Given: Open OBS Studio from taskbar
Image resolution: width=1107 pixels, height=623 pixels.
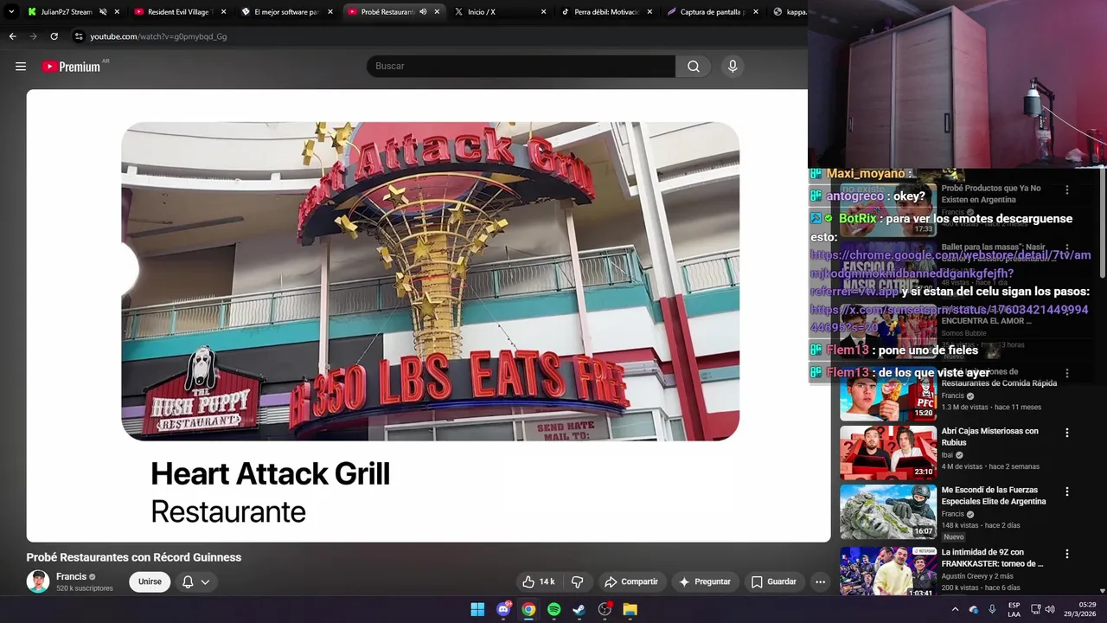Looking at the screenshot, I should [x=605, y=609].
